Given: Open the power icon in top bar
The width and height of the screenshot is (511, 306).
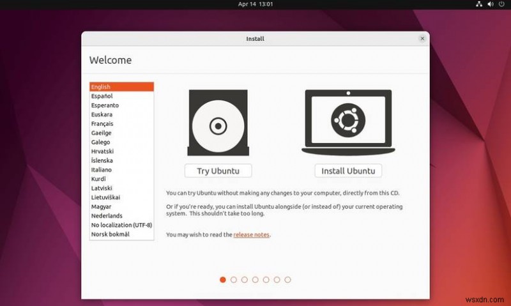Looking at the screenshot, I should pyautogui.click(x=501, y=4).
